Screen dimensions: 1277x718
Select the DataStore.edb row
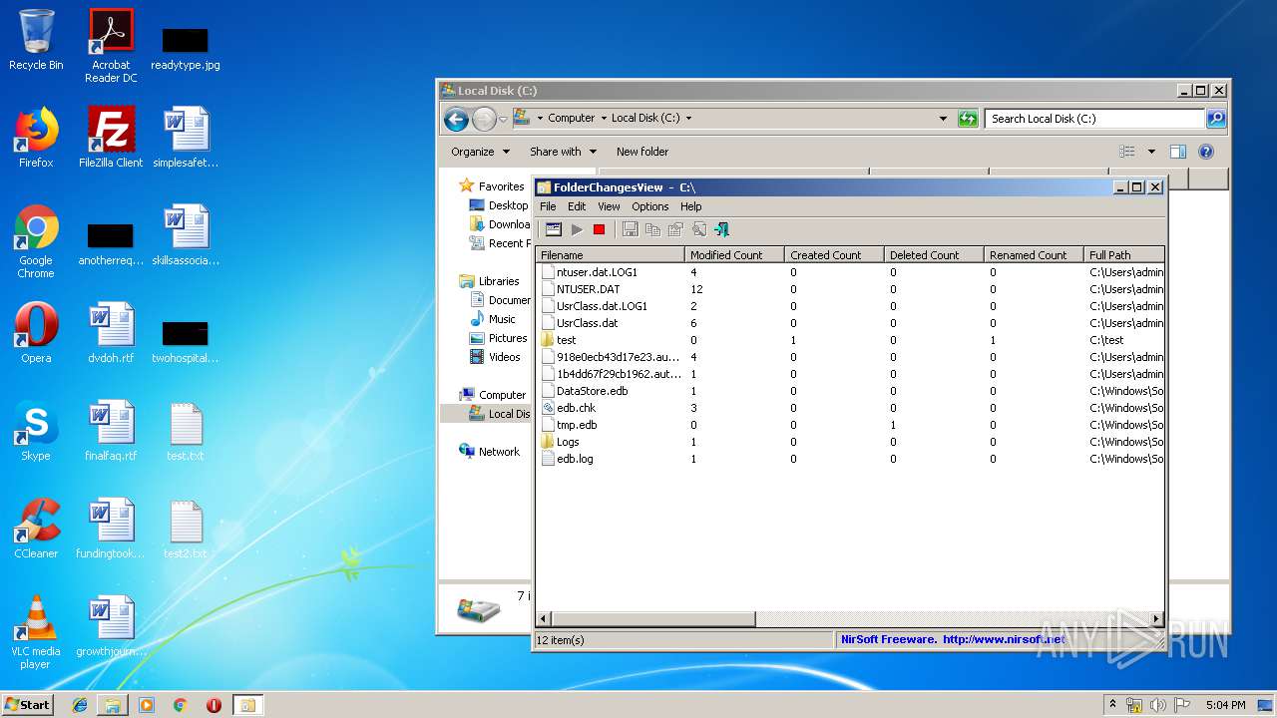tap(850, 391)
